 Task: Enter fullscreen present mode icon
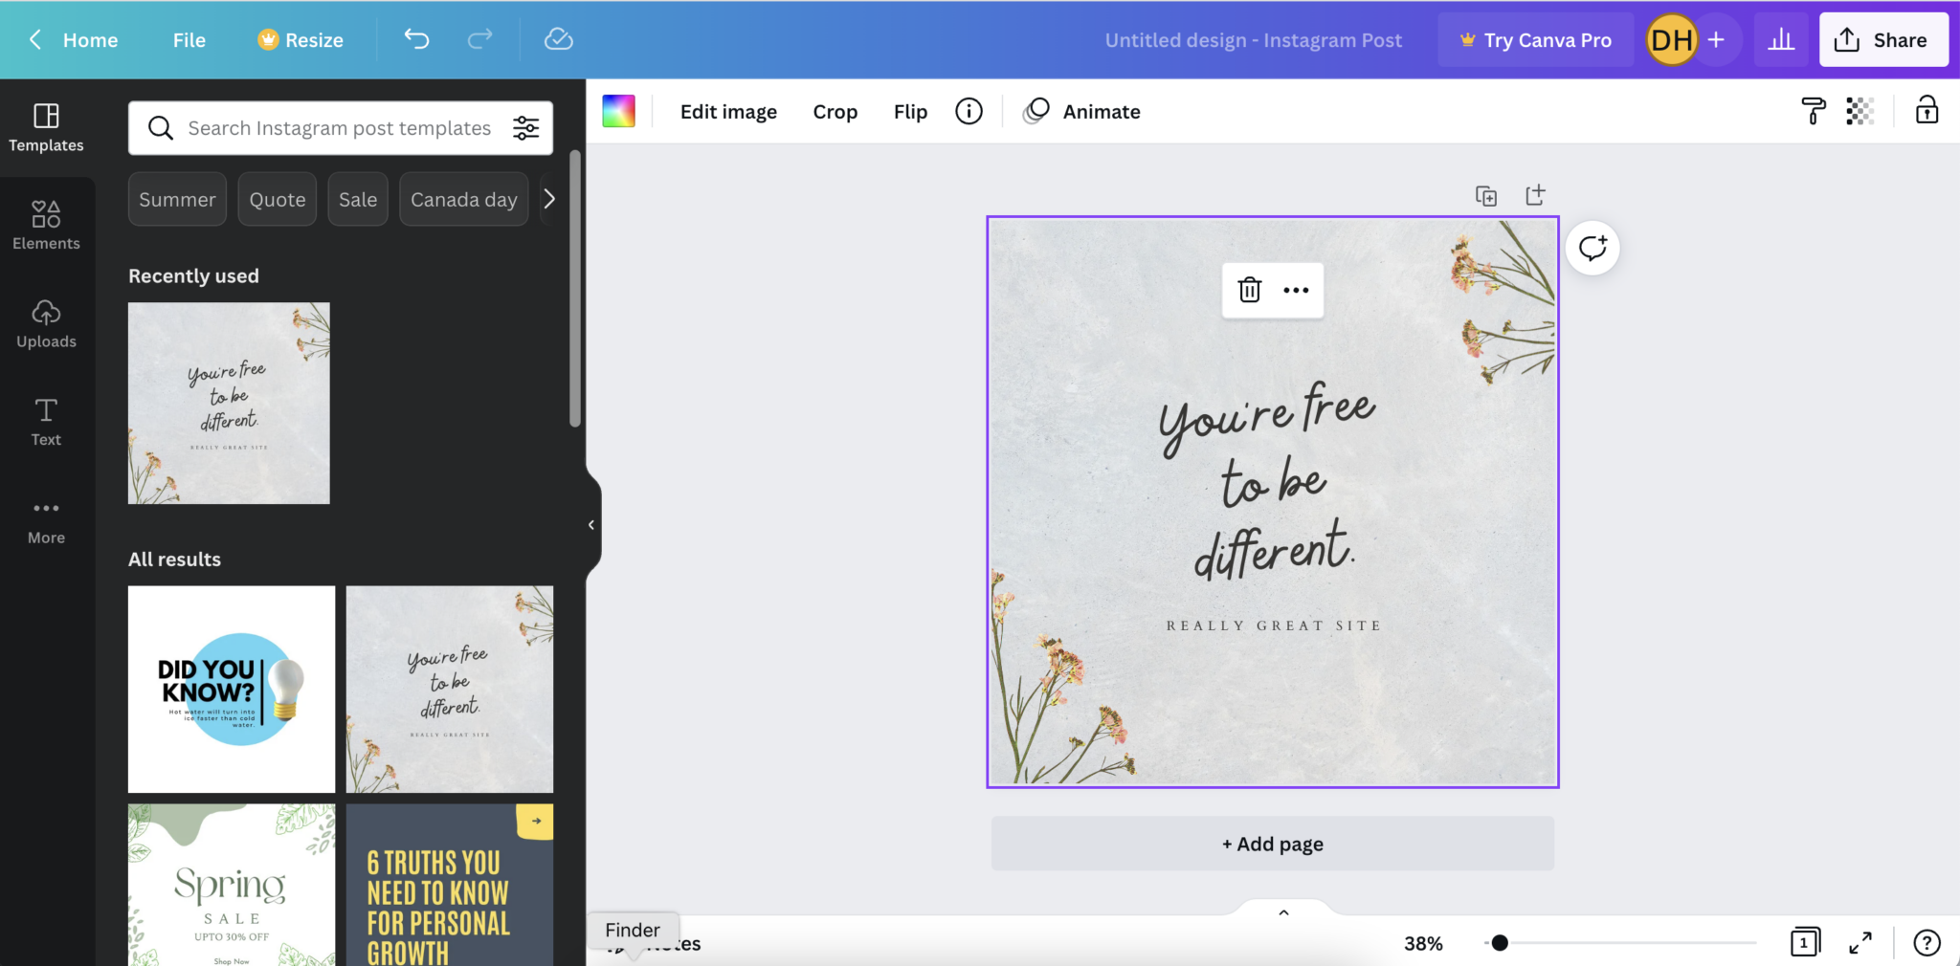1860,943
